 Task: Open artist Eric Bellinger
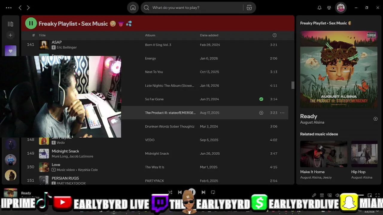point(67,47)
